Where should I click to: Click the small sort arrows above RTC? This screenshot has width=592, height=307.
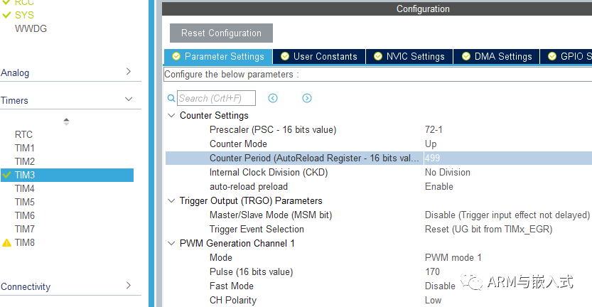[x=67, y=121]
